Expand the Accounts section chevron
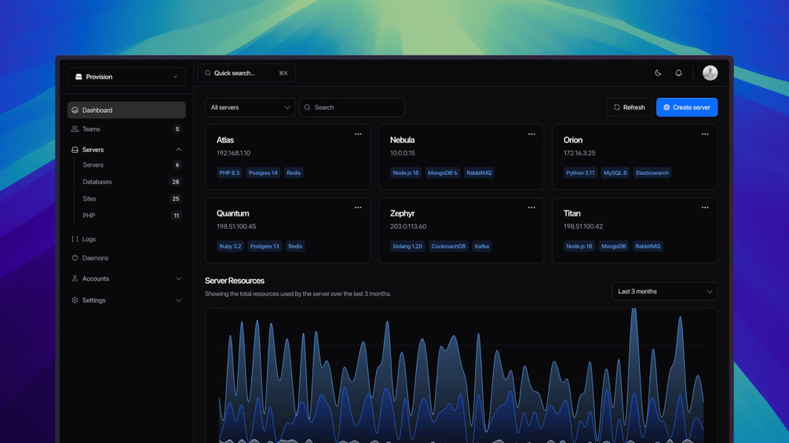Image resolution: width=789 pixels, height=443 pixels. [x=178, y=279]
